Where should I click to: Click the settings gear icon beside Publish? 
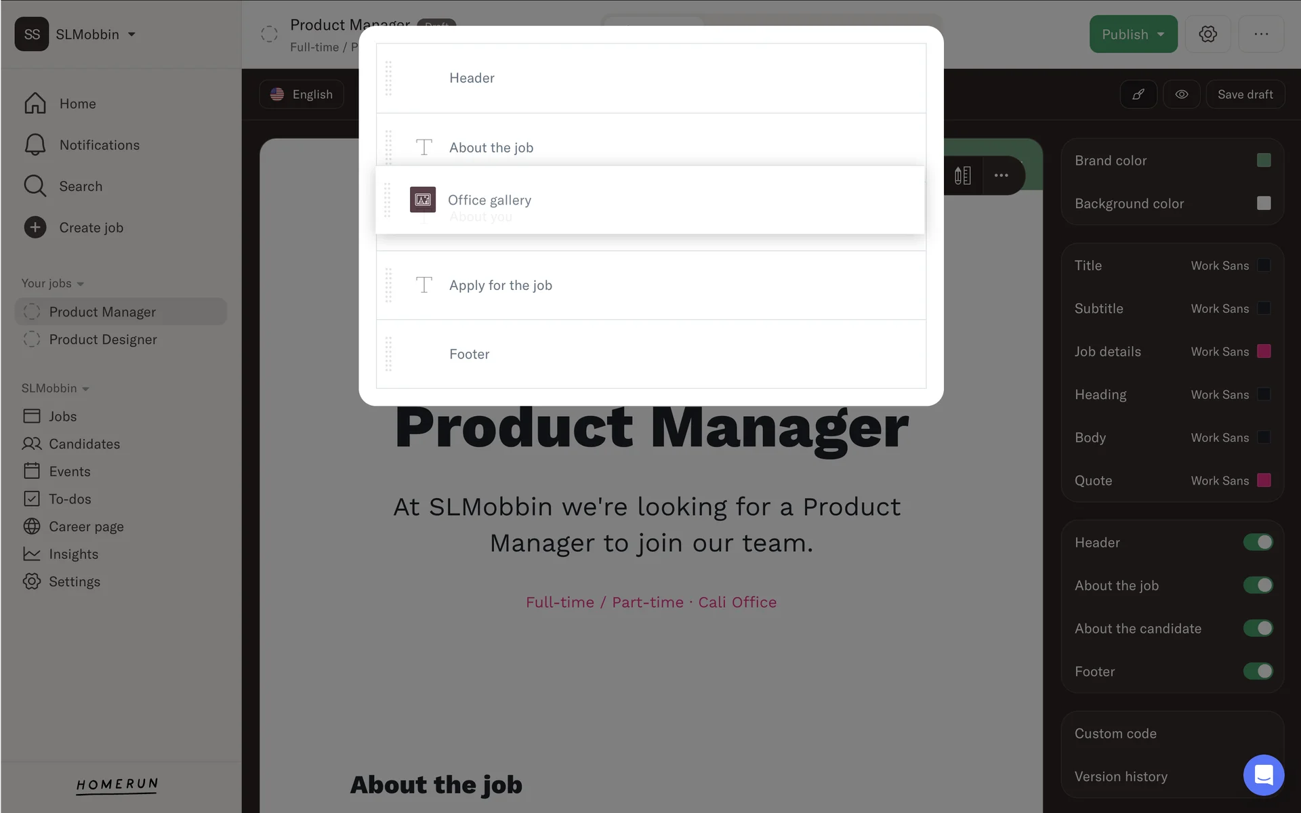click(x=1207, y=34)
